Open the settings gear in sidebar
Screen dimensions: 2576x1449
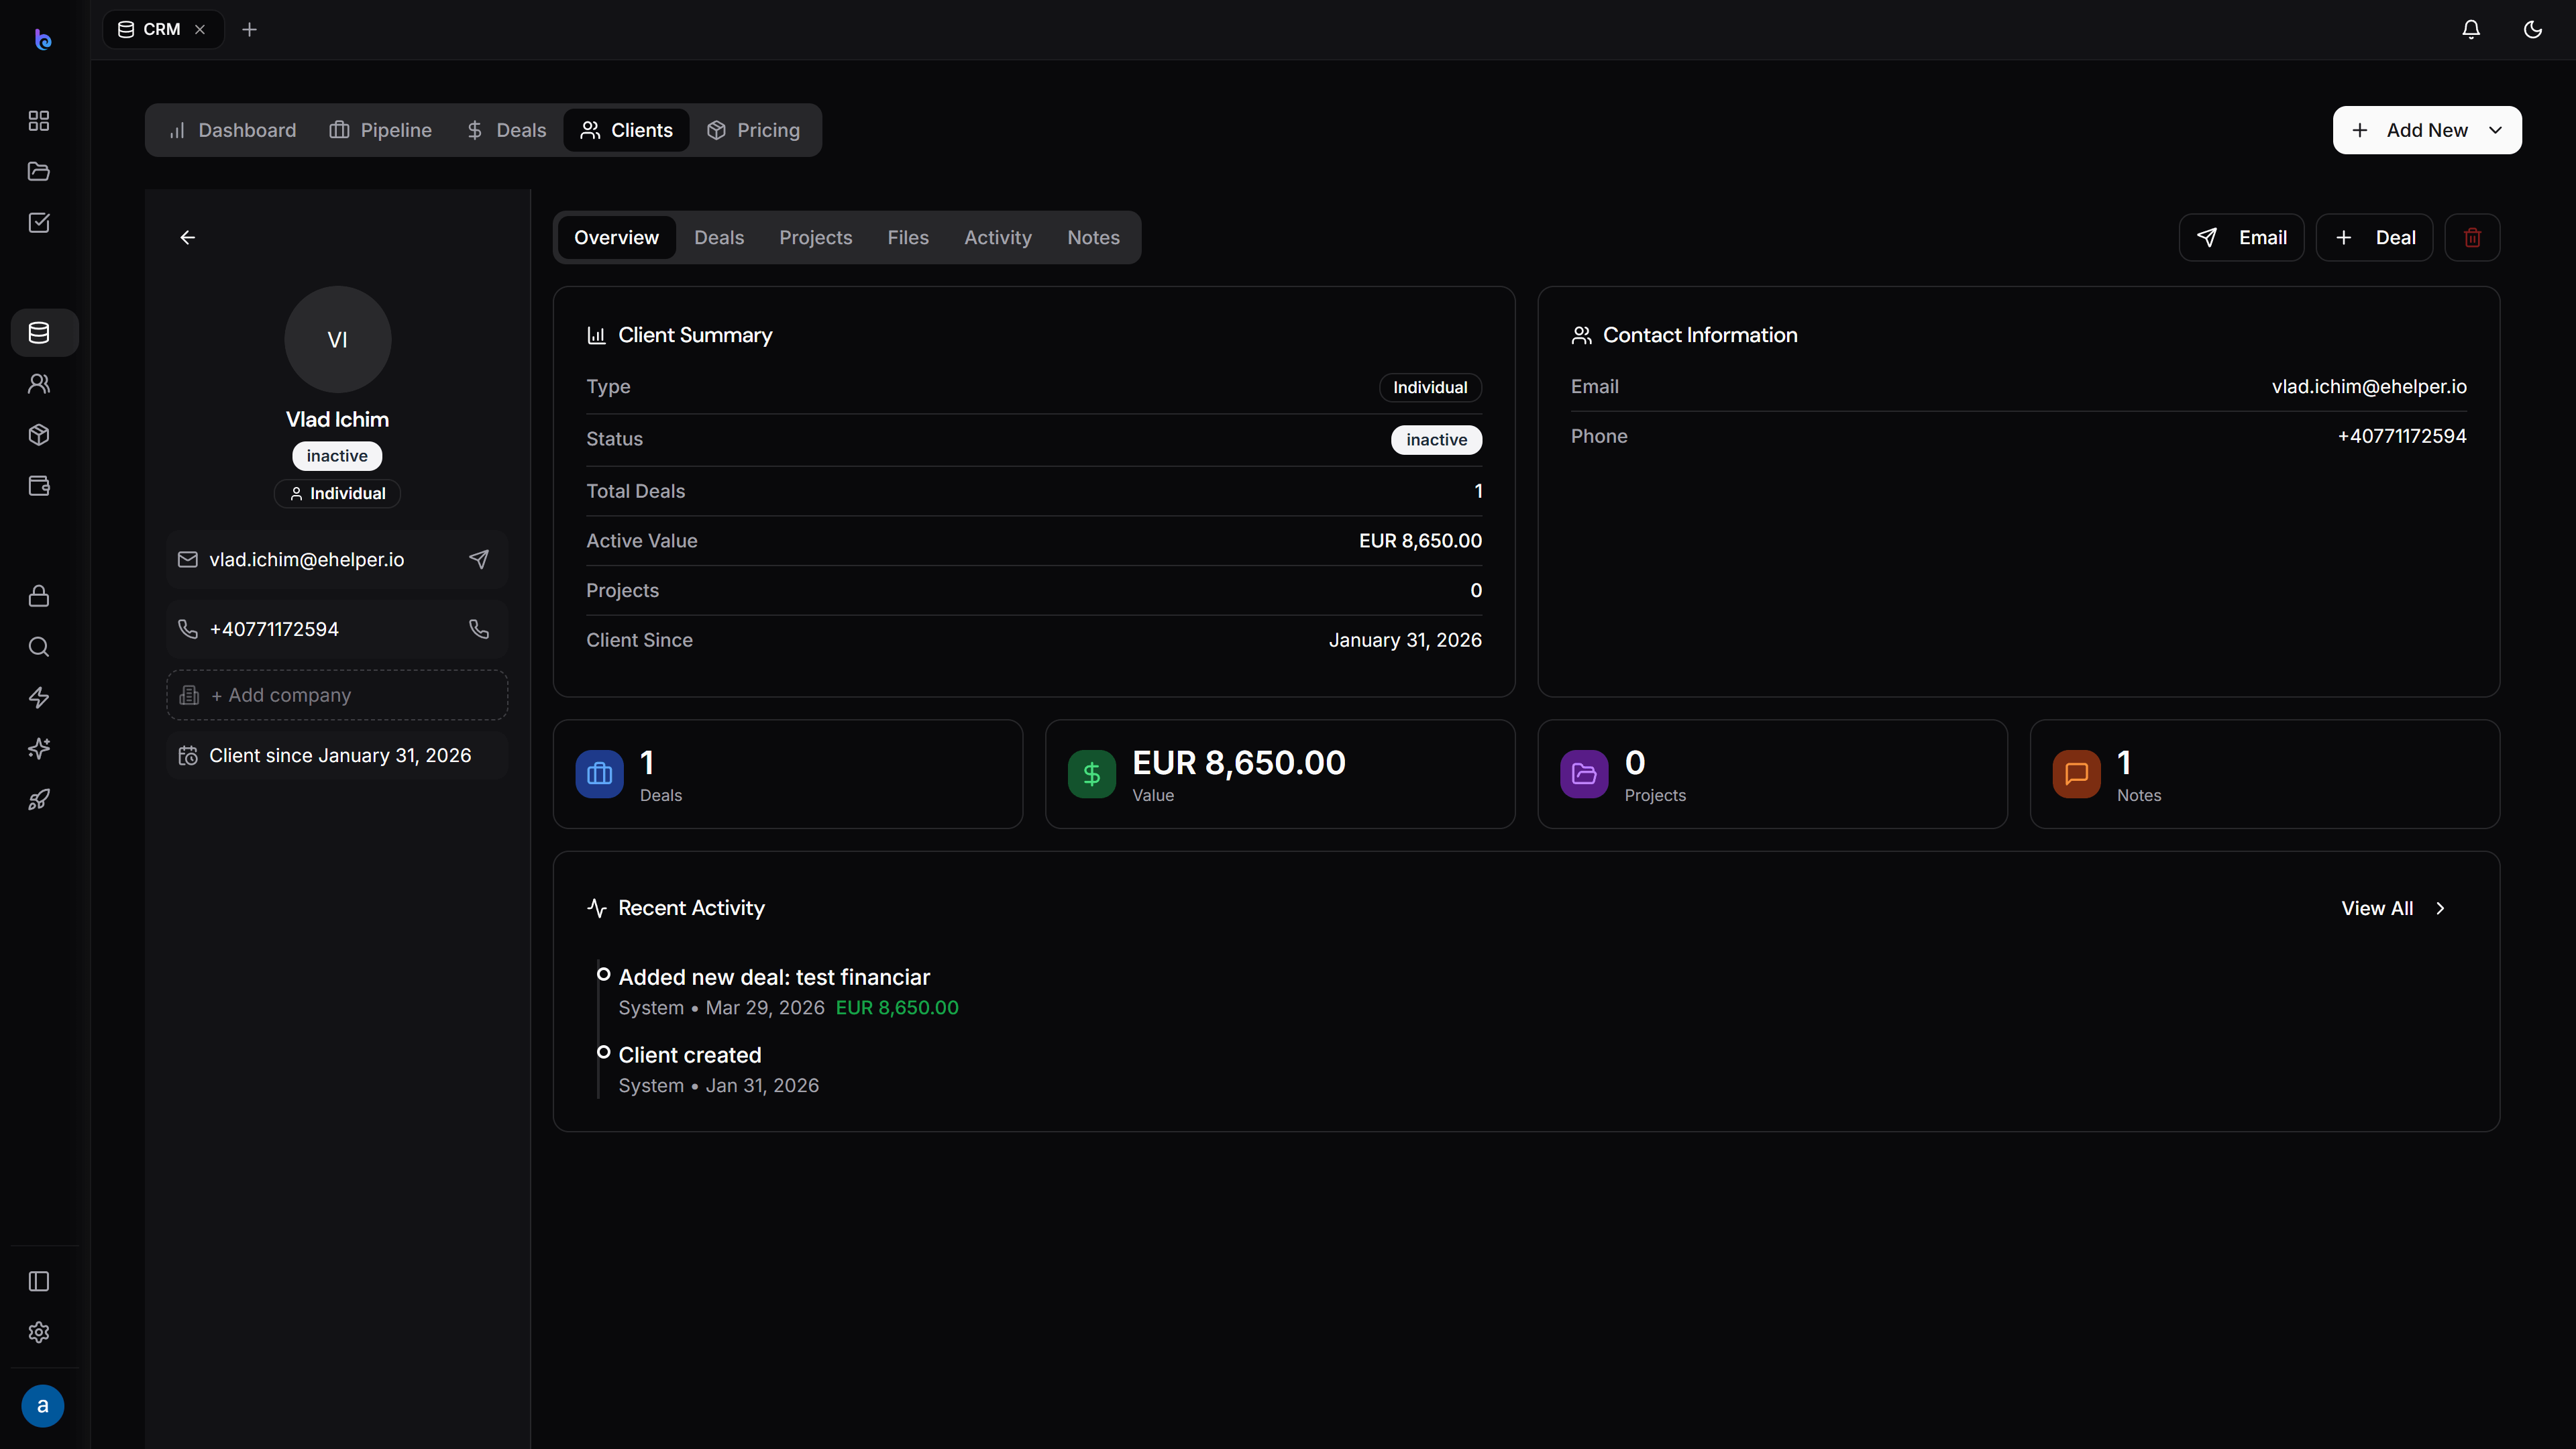(39, 1332)
